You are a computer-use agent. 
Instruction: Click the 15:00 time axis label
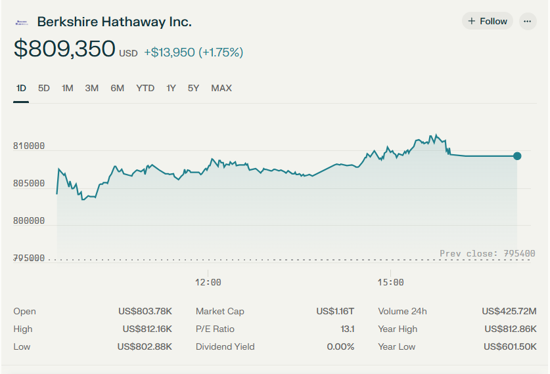(390, 282)
